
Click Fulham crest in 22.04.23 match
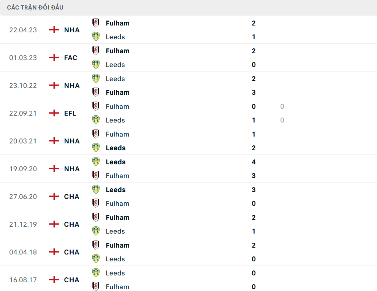[96, 23]
